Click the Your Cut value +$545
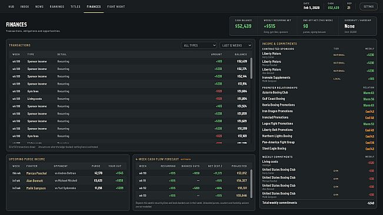The height and width of the screenshot is (215, 383). (x=119, y=173)
